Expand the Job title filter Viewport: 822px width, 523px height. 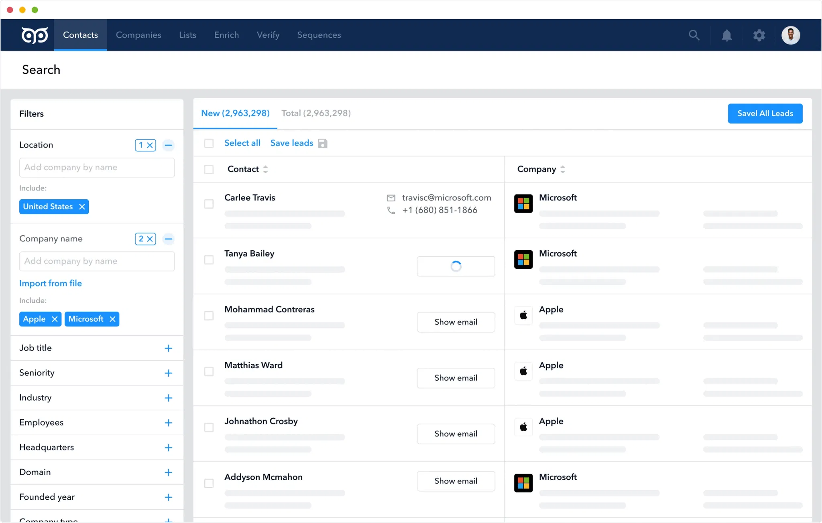click(168, 348)
